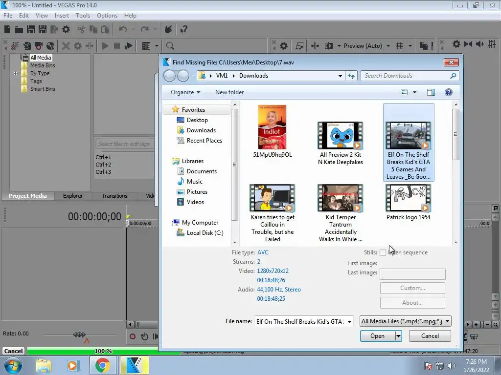
Task: Expand the By Type tree node
Action: click(x=15, y=73)
